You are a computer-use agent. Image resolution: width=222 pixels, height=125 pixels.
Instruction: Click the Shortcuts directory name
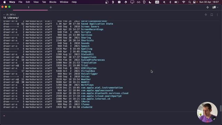87,40
